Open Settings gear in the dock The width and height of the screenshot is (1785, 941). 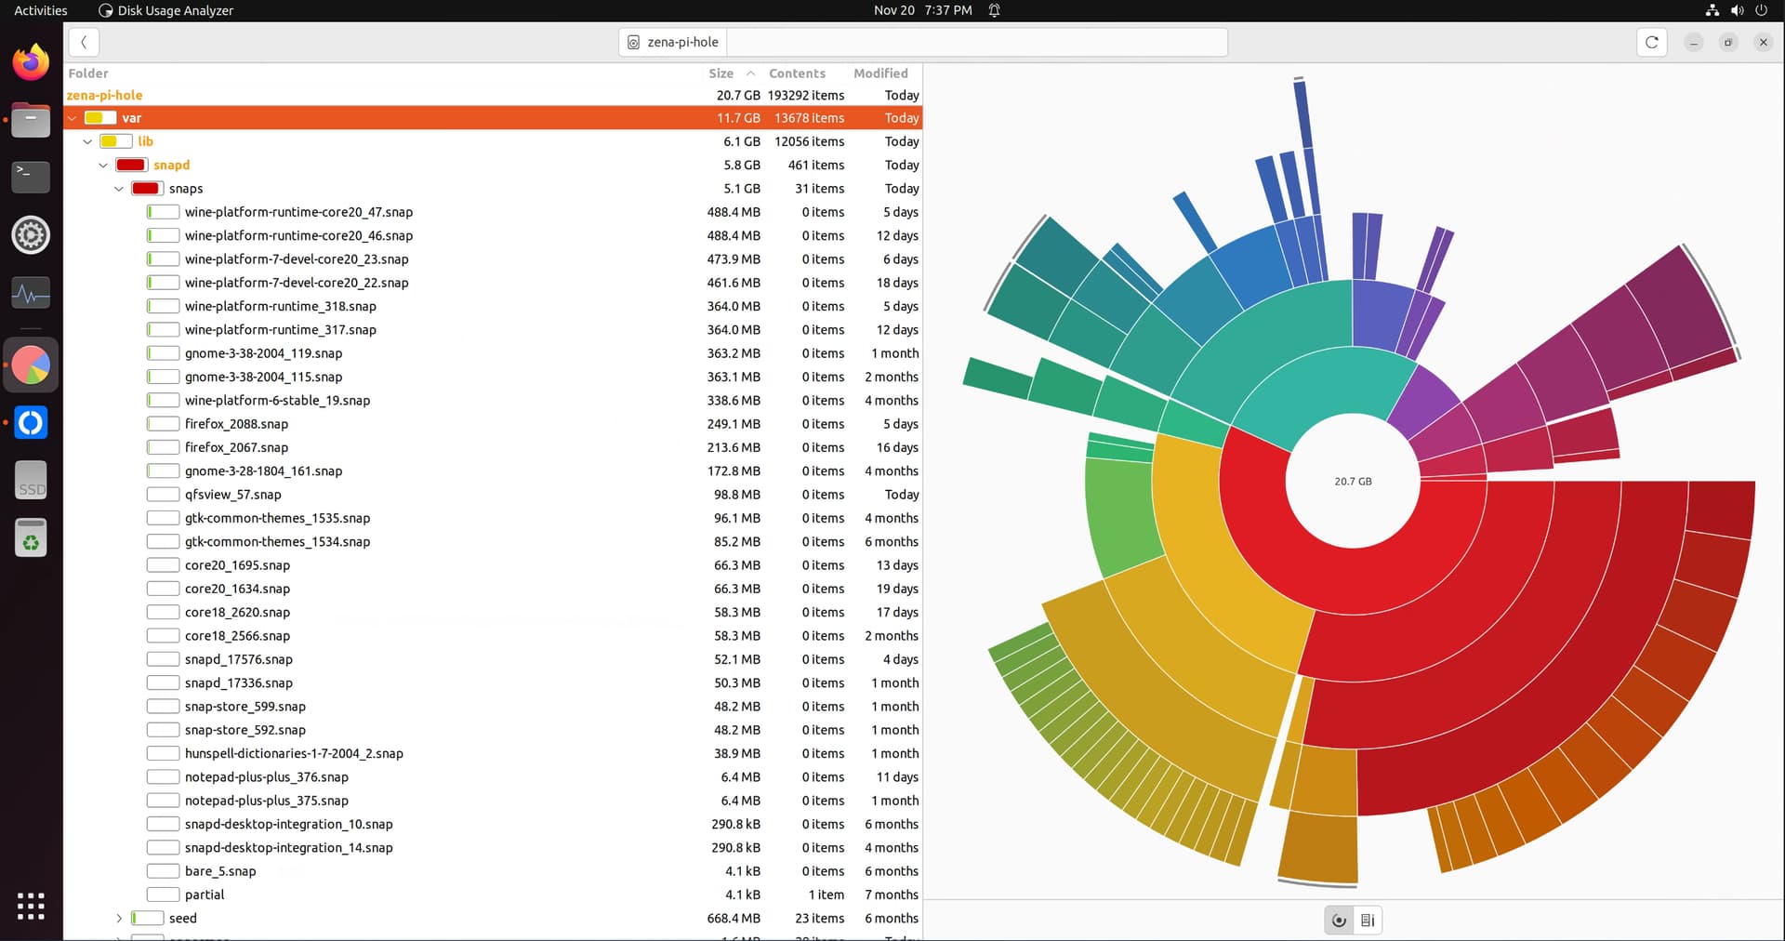(31, 234)
